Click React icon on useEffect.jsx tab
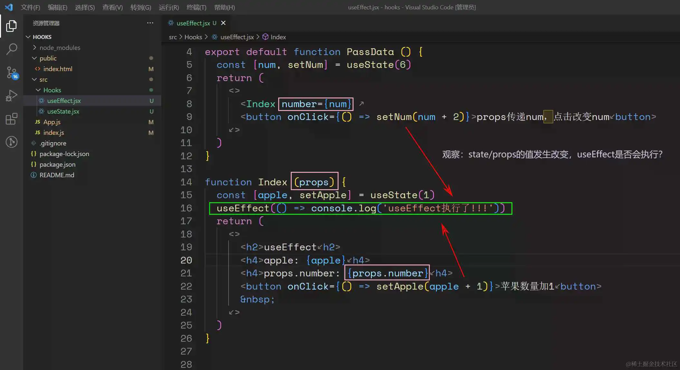This screenshot has width=680, height=370. point(171,23)
